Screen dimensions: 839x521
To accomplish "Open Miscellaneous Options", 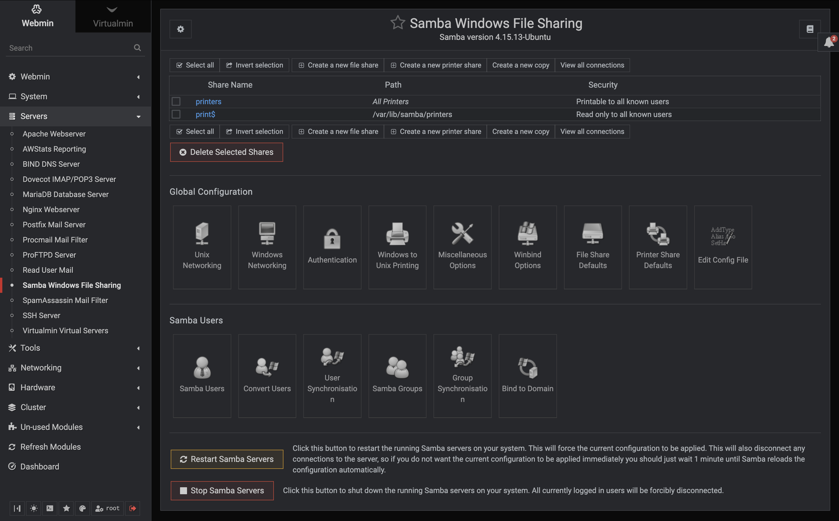I will 462,247.
